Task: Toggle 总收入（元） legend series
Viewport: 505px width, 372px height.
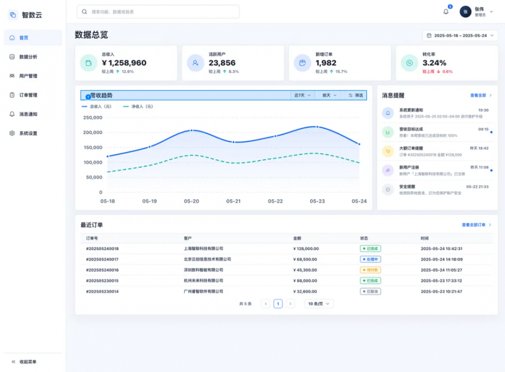Action: [x=96, y=106]
